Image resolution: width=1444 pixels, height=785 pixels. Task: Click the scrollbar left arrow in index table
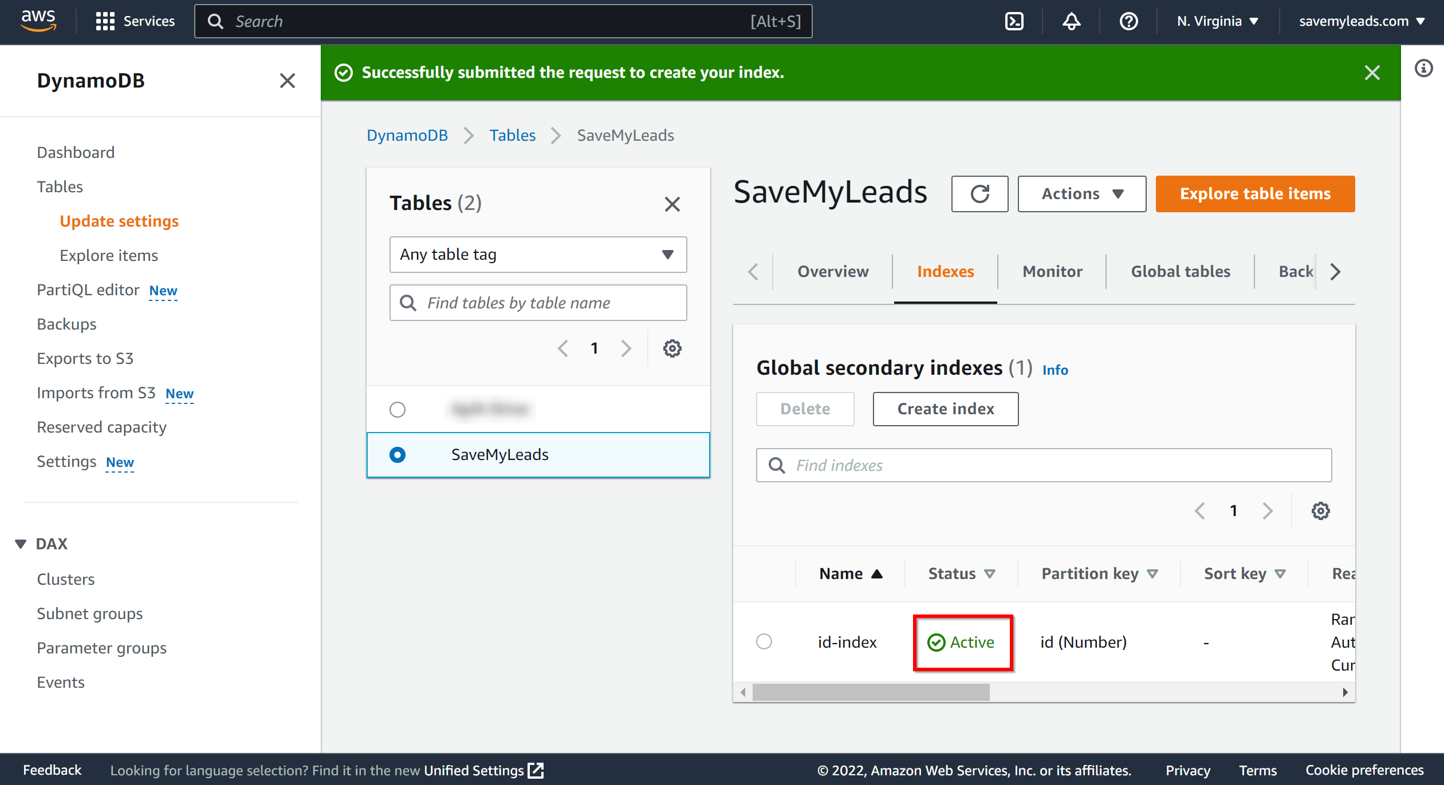[743, 692]
